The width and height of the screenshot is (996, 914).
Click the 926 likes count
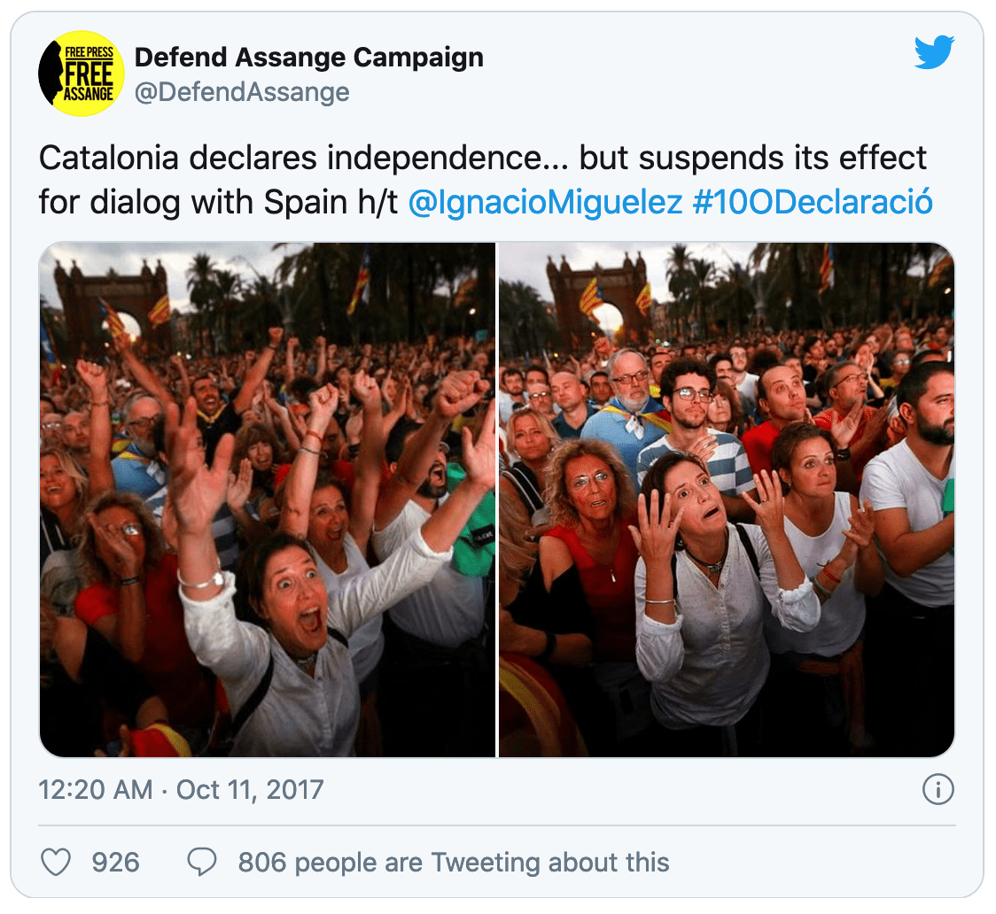click(115, 862)
